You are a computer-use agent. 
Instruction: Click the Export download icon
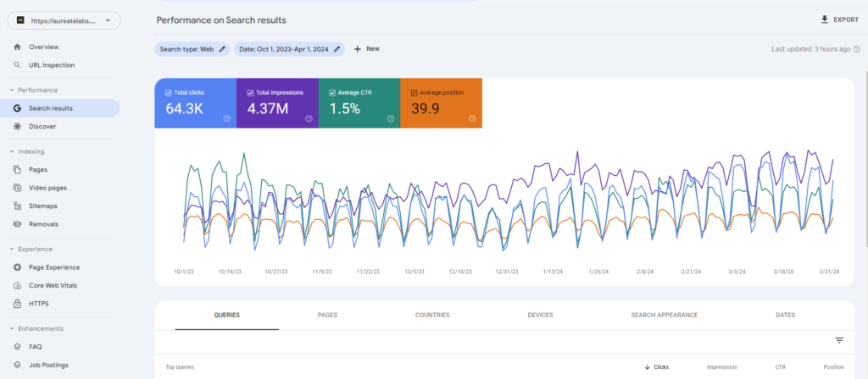click(824, 19)
